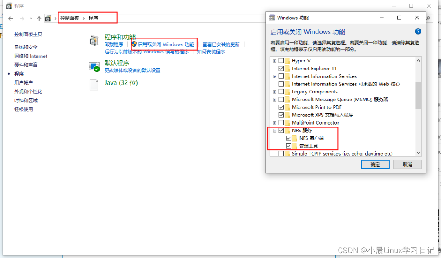Screen dimensions: 441x258
Task: Click the 默认程序 icon
Action: [94, 67]
